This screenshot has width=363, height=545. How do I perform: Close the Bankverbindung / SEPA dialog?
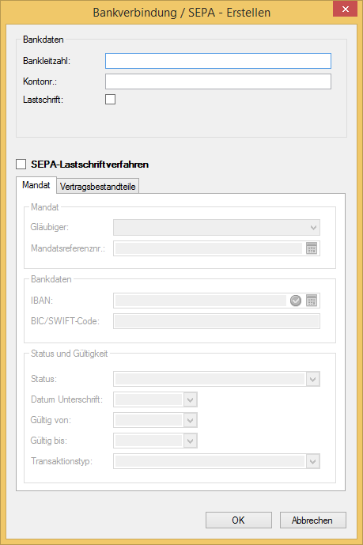(345, 9)
